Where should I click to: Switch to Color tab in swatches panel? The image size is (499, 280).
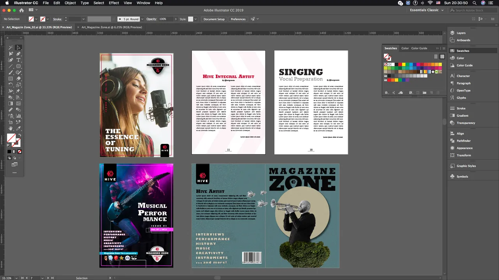click(405, 48)
